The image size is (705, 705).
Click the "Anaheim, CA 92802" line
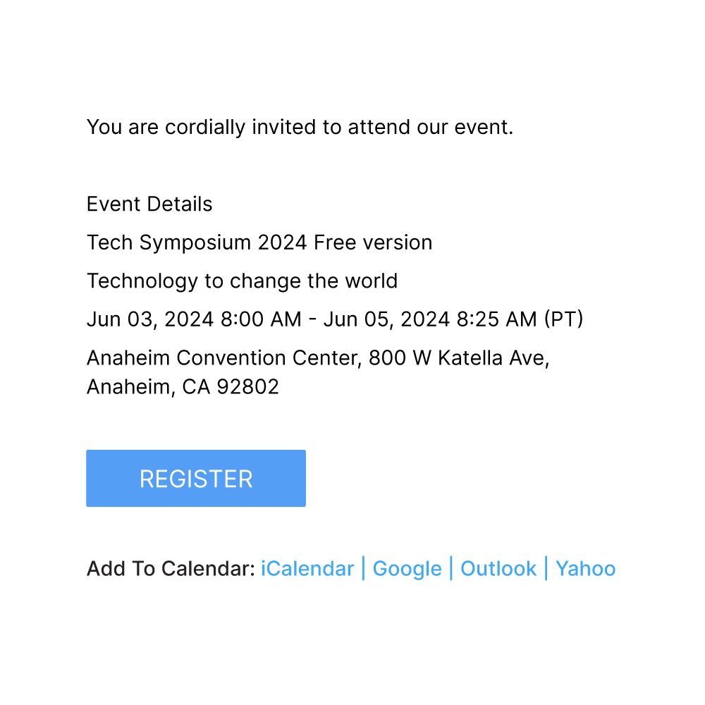tap(183, 387)
